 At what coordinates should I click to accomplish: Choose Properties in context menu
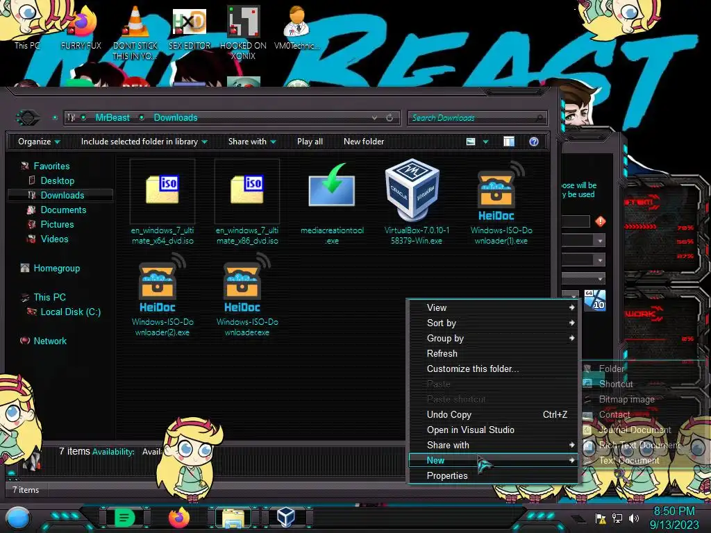(x=494, y=476)
